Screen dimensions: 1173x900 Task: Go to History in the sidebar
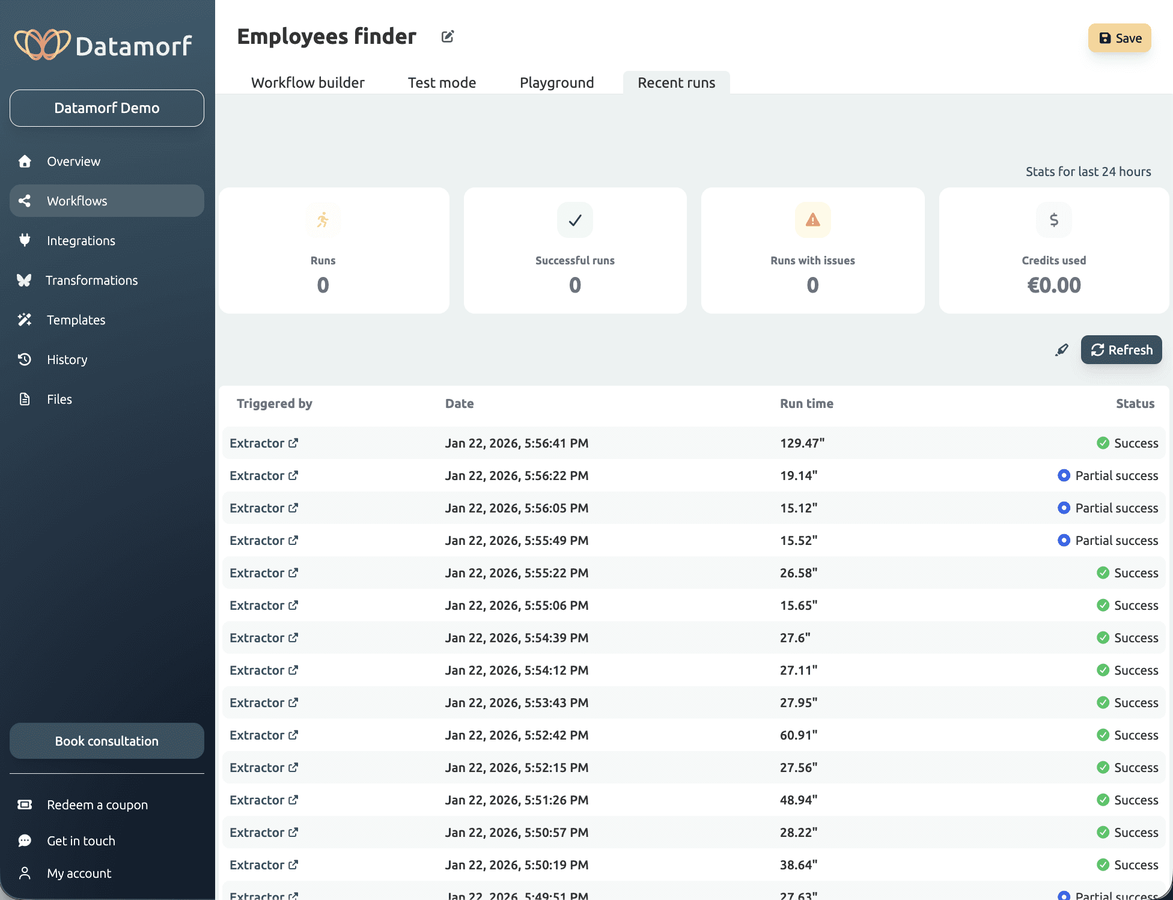[67, 359]
